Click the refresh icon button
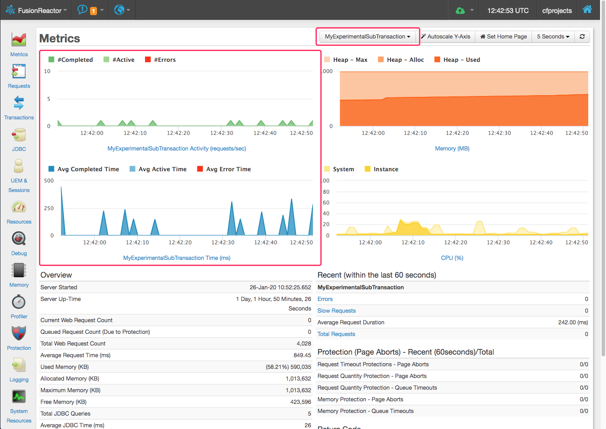Viewport: 606px width, 429px height. click(x=582, y=37)
